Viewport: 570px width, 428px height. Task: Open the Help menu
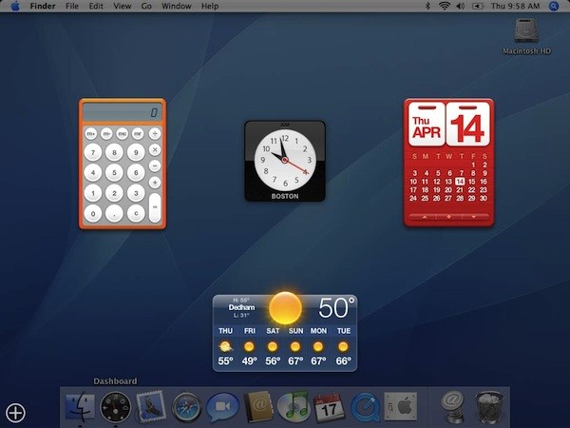[x=210, y=7]
